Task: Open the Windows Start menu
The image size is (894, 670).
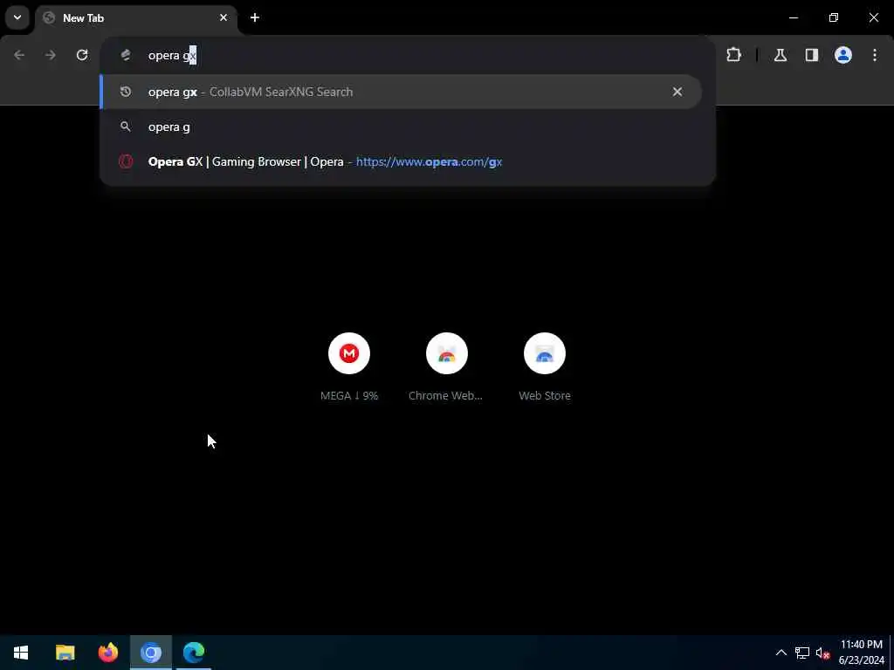Action: pyautogui.click(x=21, y=653)
